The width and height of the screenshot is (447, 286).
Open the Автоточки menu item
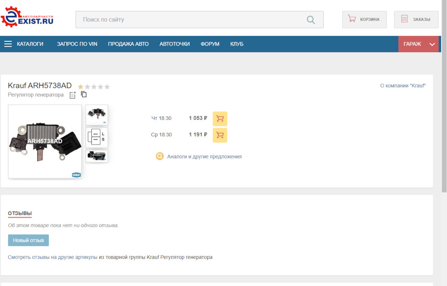(175, 44)
